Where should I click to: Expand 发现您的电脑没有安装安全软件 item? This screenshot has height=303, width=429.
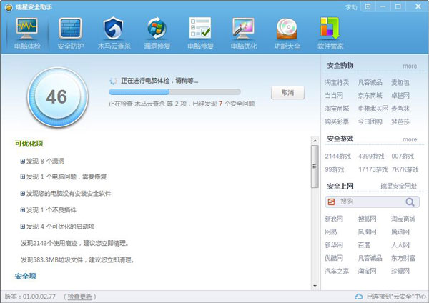coord(22,194)
